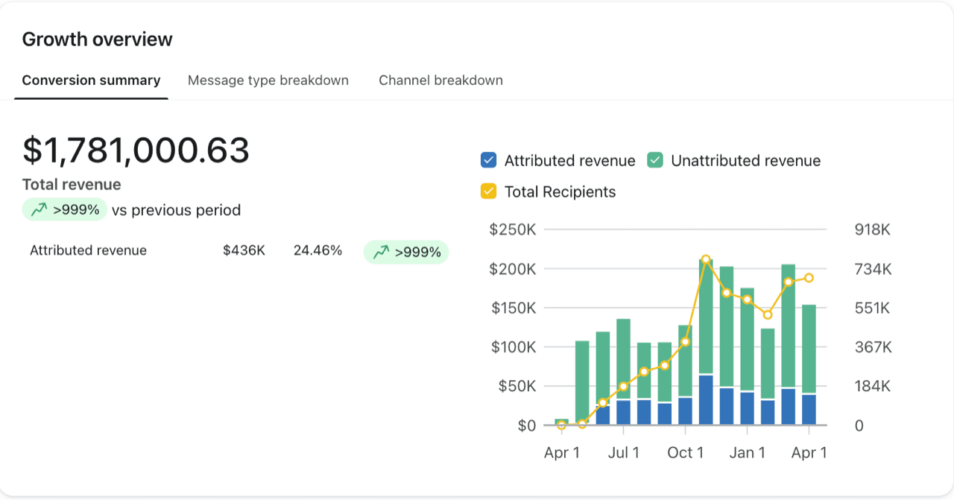Click the 24.46% percentage value

coord(318,250)
